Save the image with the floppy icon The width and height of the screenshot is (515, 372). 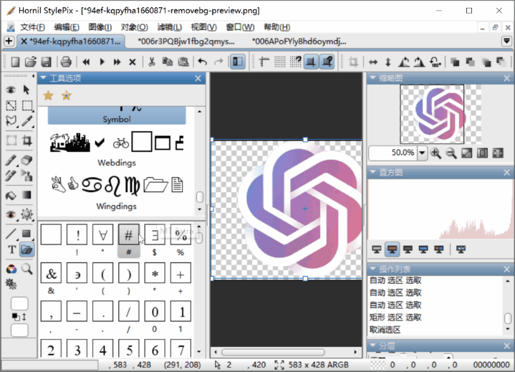[x=46, y=62]
